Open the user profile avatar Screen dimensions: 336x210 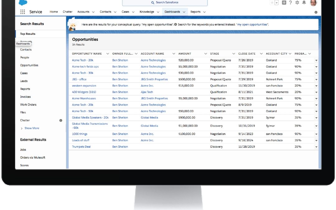(313, 3)
